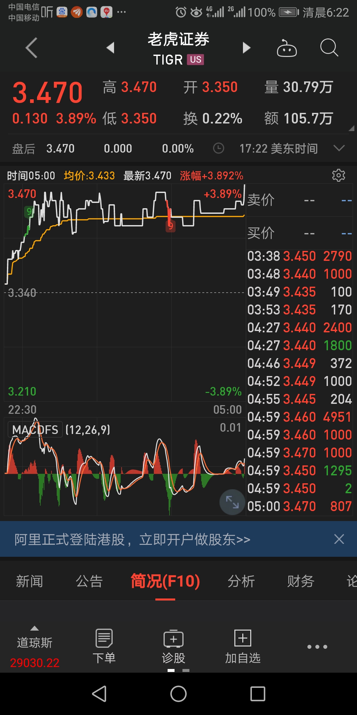Screen dimensions: 357x715
Task: Expand chart to fullscreen with arrows icon
Action: coord(232,502)
